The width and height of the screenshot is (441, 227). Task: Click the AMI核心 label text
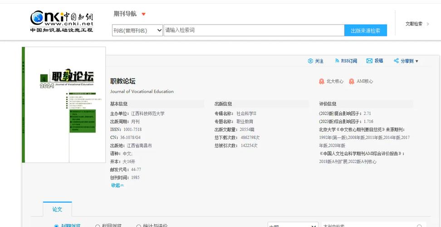pos(365,81)
